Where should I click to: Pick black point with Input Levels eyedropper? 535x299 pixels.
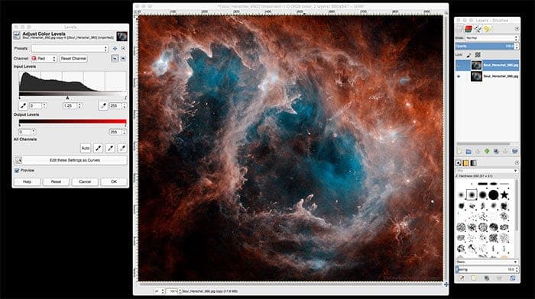pos(23,105)
